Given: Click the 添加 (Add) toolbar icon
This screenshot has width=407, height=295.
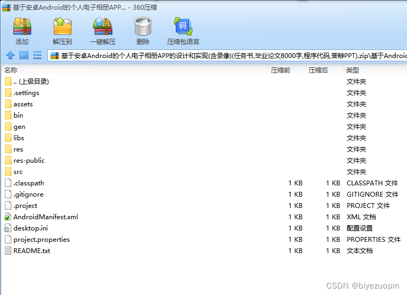Looking at the screenshot, I should (22, 26).
